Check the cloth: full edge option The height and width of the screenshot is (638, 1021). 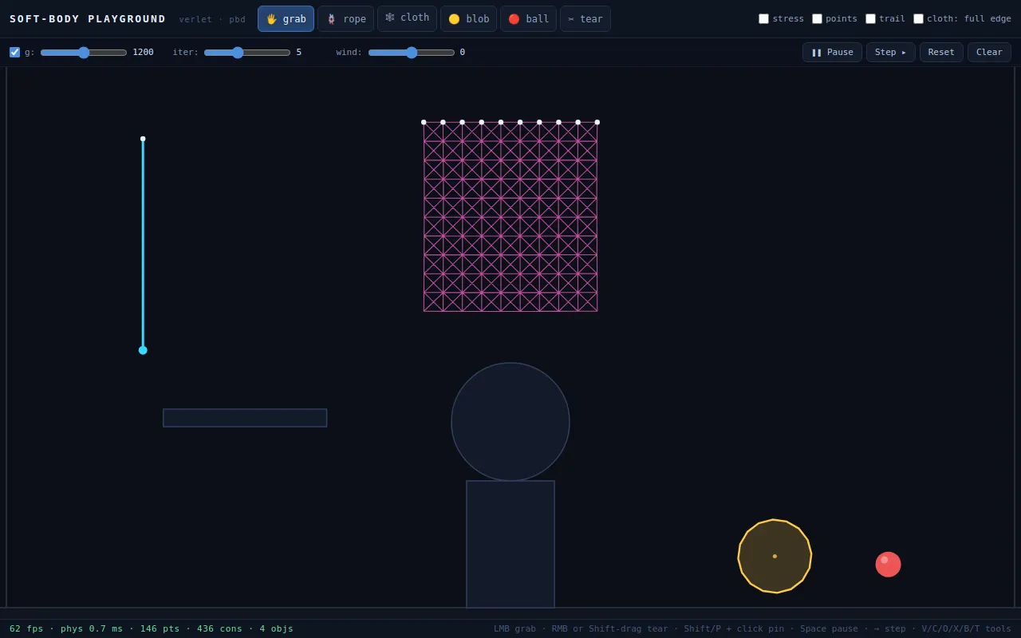918,19
